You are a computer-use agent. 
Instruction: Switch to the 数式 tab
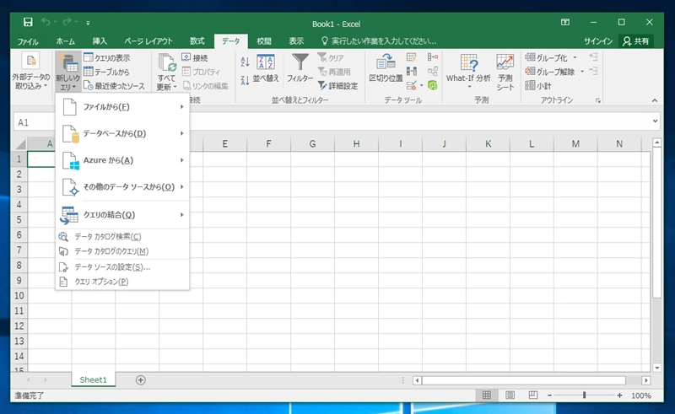197,41
